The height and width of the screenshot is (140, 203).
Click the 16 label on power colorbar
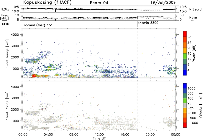click(189, 54)
